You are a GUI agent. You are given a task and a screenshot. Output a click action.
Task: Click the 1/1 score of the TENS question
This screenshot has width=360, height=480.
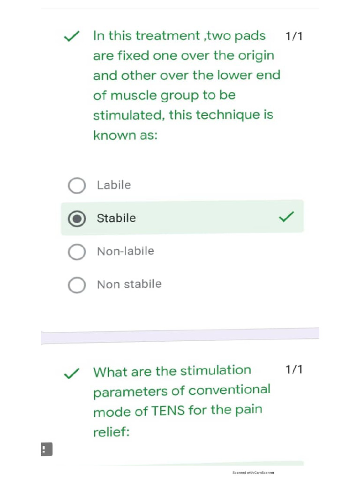[294, 370]
